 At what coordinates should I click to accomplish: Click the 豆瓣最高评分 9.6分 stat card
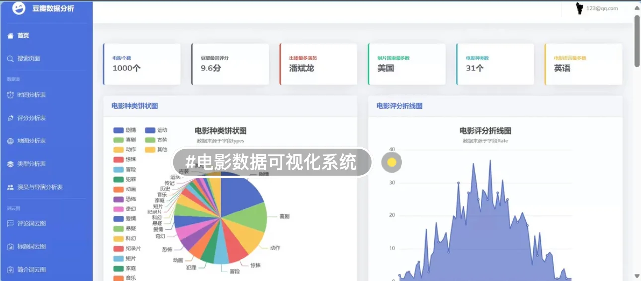click(230, 64)
